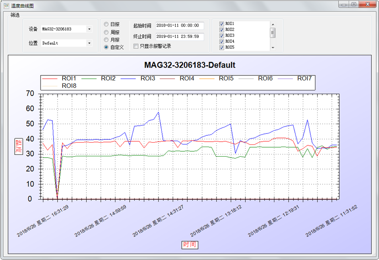Click ROI6 legend entry
Screen dimensions: 379x260
coord(256,78)
